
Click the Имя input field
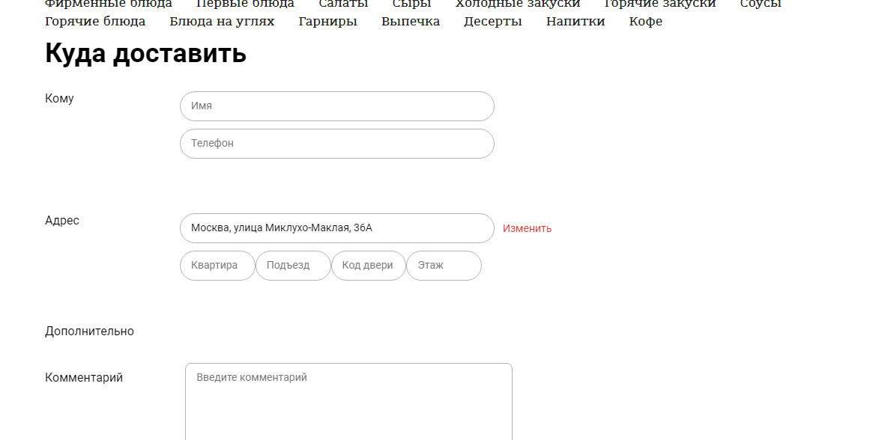(x=336, y=106)
